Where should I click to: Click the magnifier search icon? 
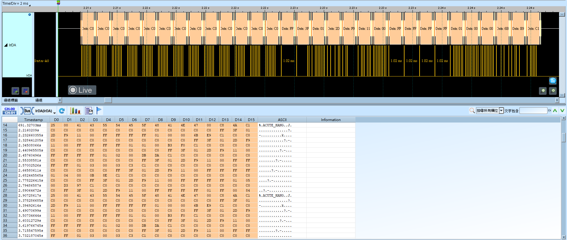click(472, 110)
